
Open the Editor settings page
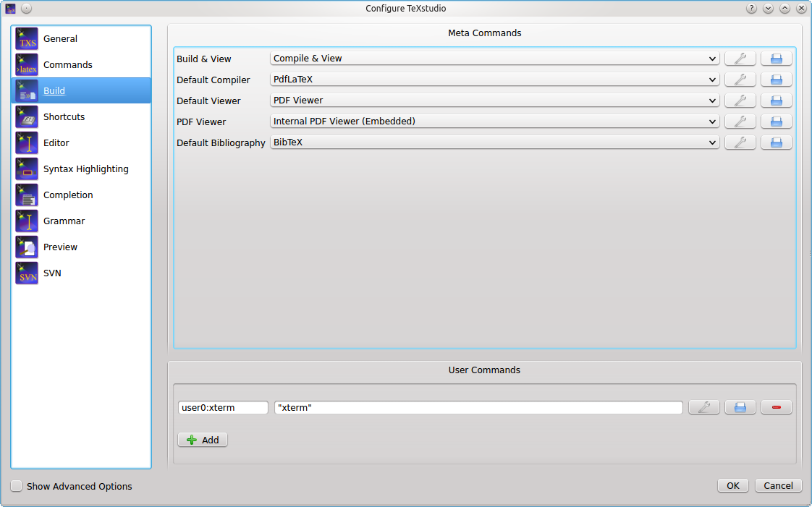pos(81,142)
